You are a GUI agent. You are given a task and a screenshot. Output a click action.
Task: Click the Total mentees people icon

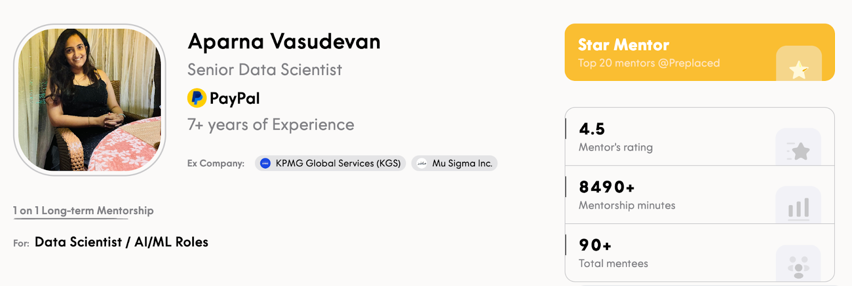click(x=799, y=267)
